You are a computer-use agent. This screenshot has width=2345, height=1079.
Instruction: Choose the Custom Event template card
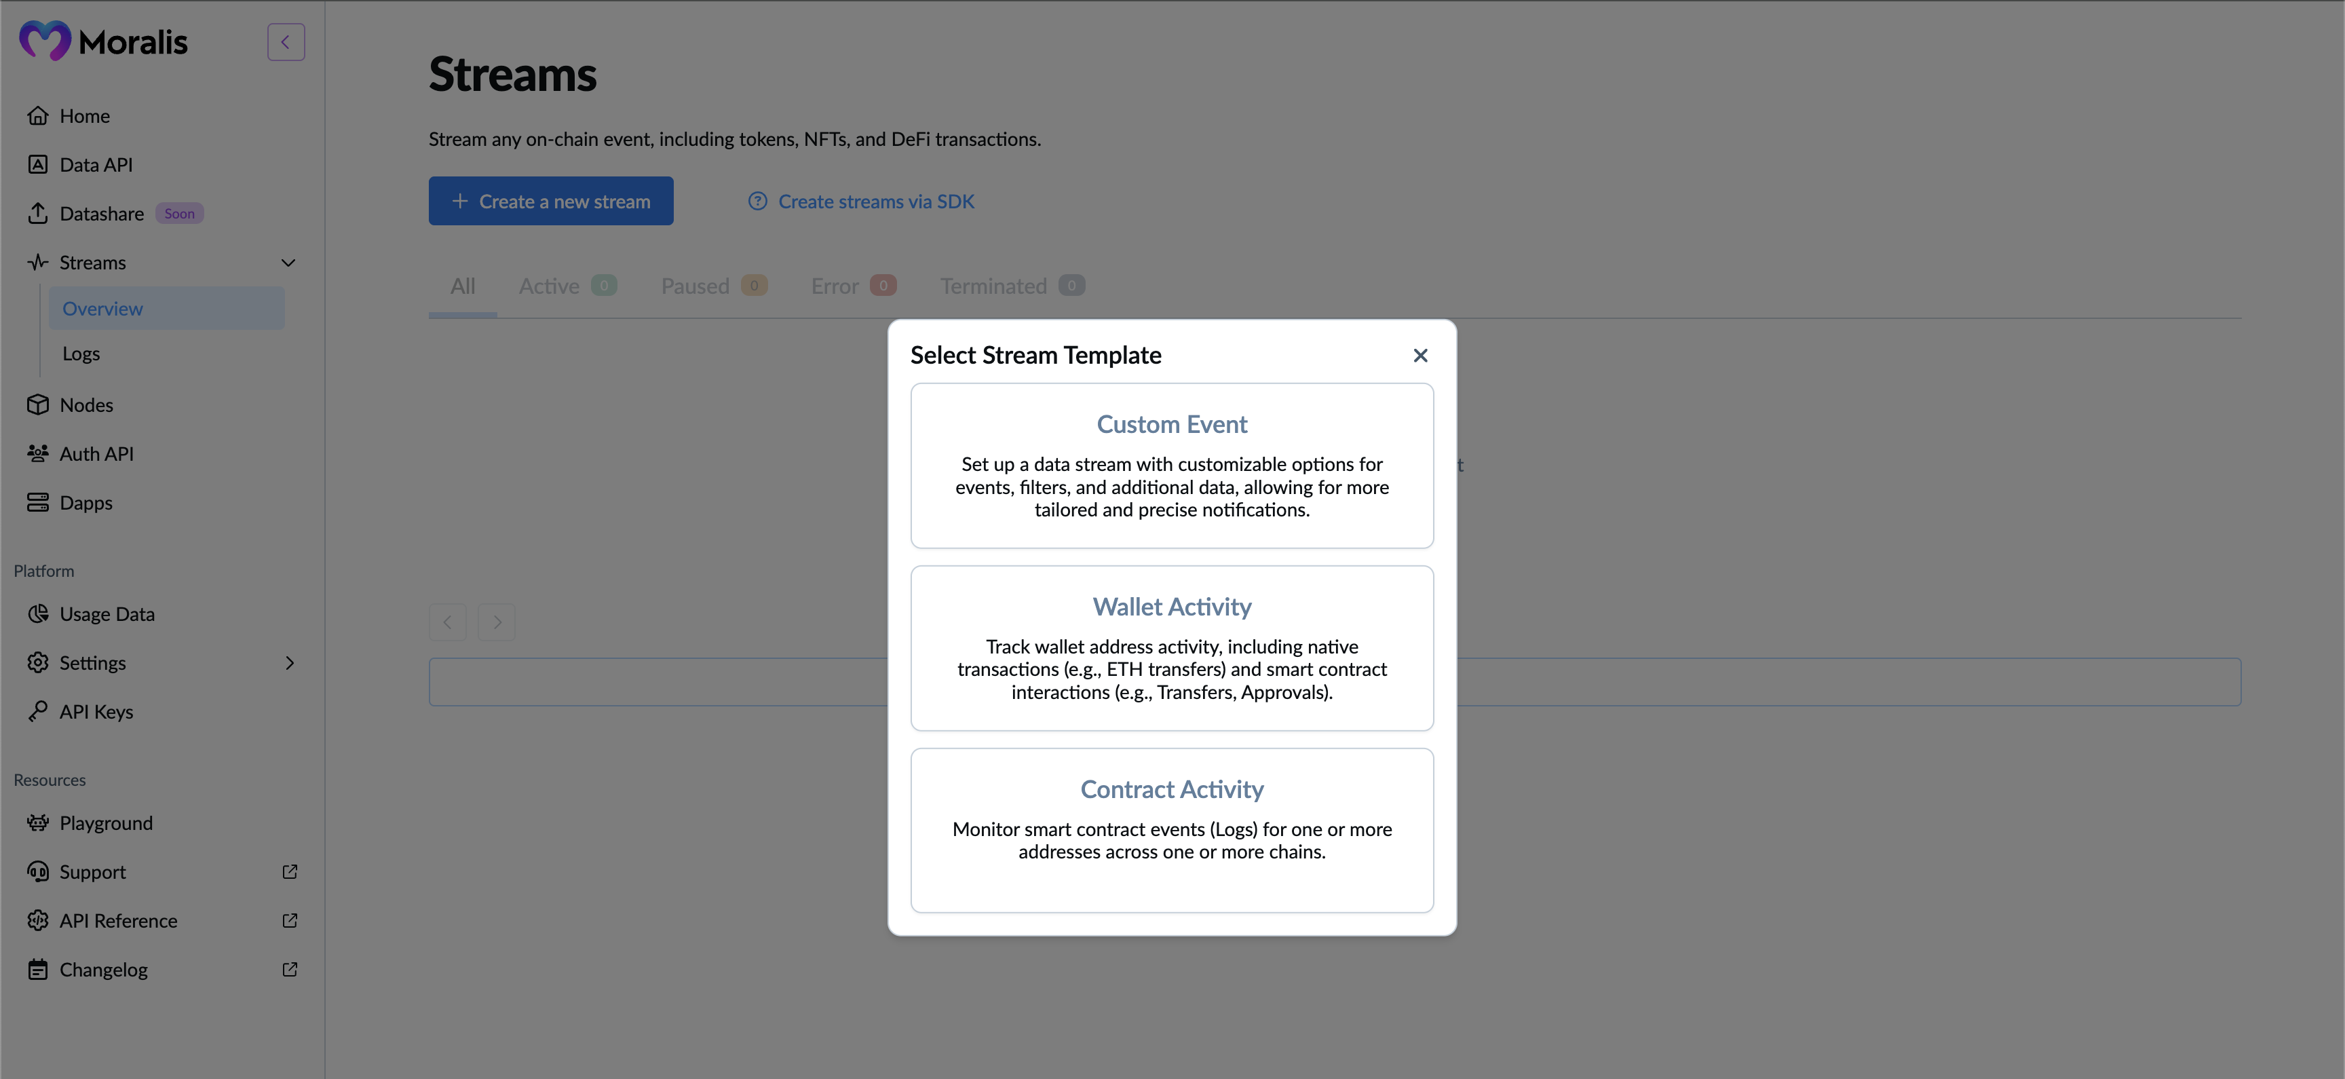coord(1172,466)
